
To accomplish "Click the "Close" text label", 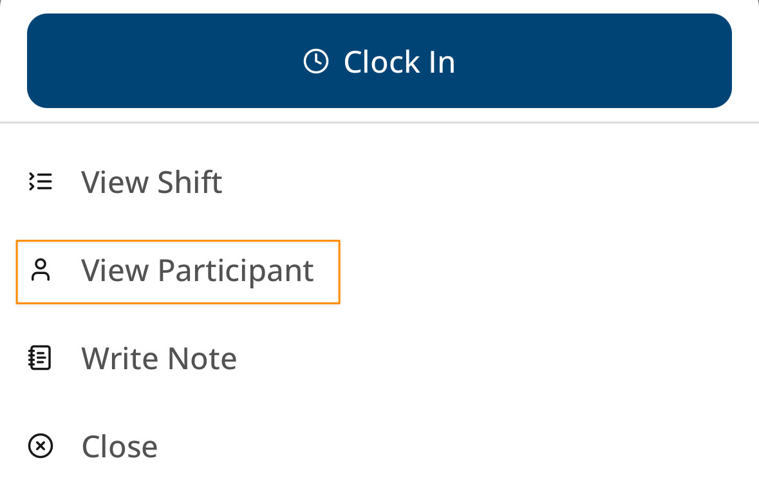I will coord(120,446).
